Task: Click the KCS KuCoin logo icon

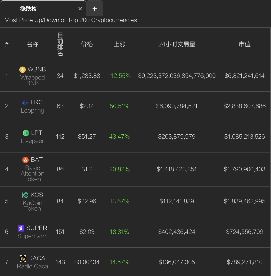Action: [x=25, y=195]
